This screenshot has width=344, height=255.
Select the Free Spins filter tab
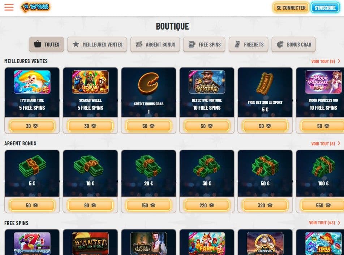click(204, 44)
